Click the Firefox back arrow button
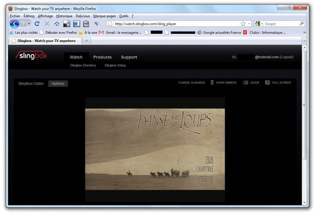This screenshot has height=213, width=315. click(x=14, y=23)
